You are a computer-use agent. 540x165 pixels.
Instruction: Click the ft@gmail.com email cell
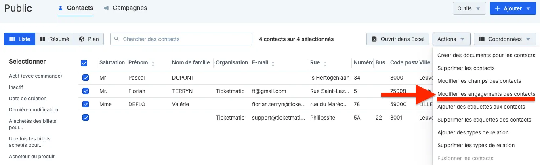[269, 91]
